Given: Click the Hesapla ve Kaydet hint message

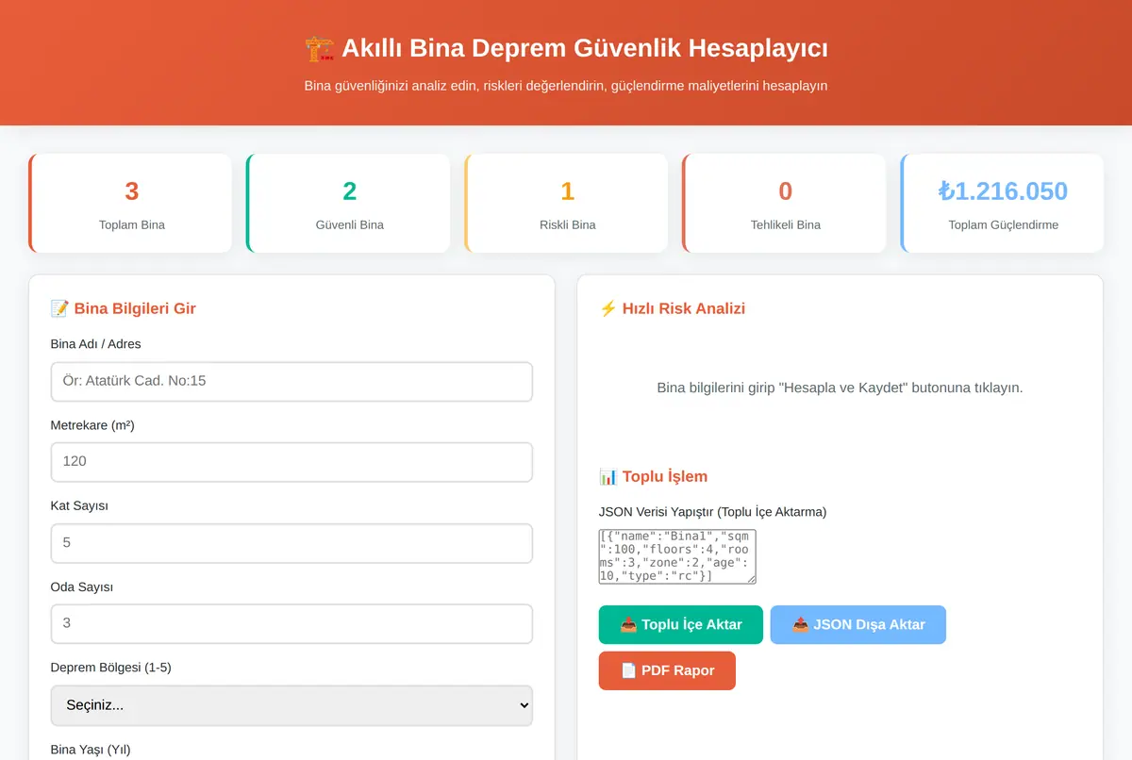Looking at the screenshot, I should coord(840,388).
